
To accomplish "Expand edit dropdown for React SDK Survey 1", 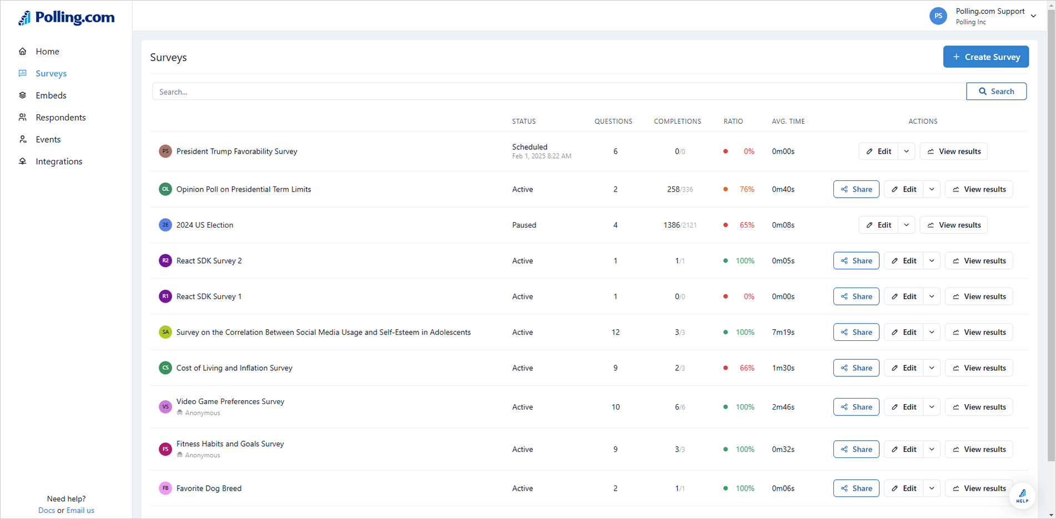I will pyautogui.click(x=932, y=296).
